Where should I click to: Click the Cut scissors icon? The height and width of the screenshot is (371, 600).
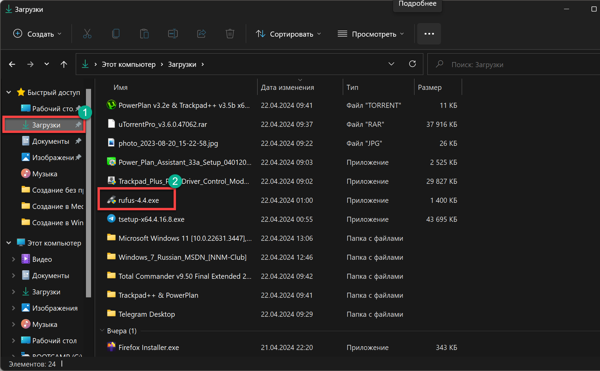click(87, 34)
